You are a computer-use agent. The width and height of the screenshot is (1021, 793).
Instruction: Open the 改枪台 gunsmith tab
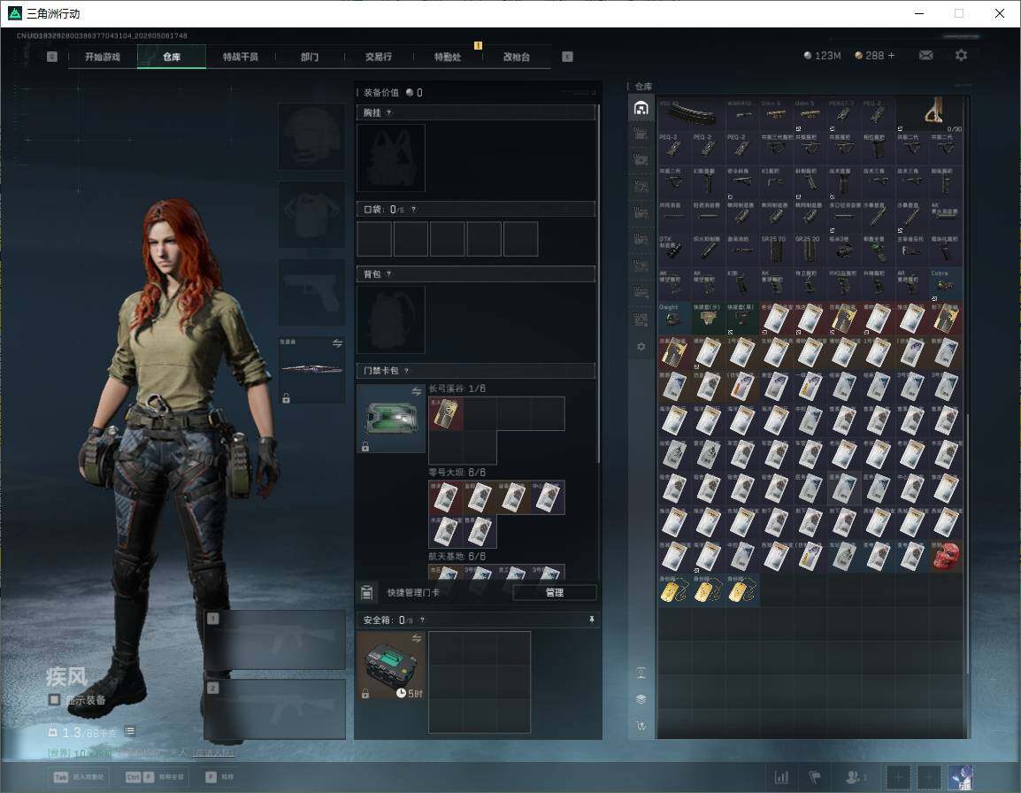517,57
